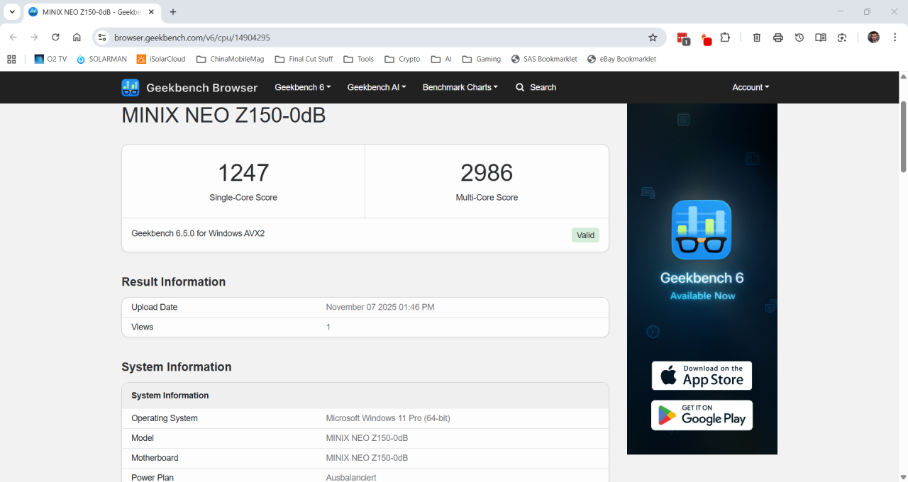Open the reading list book icon
Screen dimensions: 908x482
[x=821, y=37]
